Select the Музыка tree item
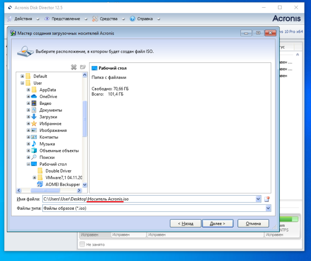This screenshot has width=311, height=261. (x=47, y=144)
